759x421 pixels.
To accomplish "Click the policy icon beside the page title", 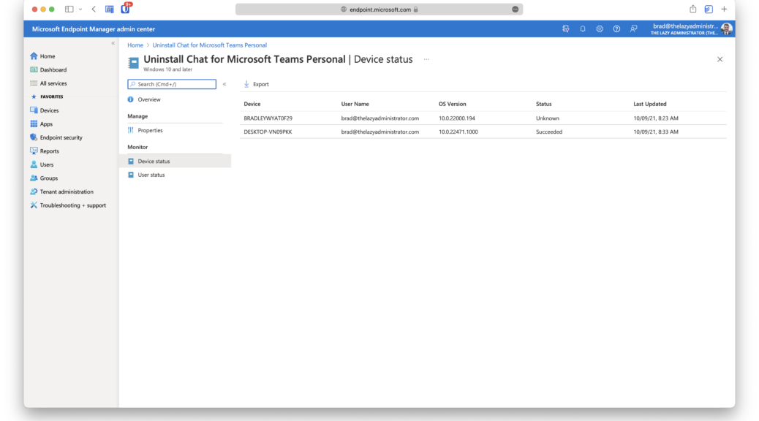I will 133,63.
